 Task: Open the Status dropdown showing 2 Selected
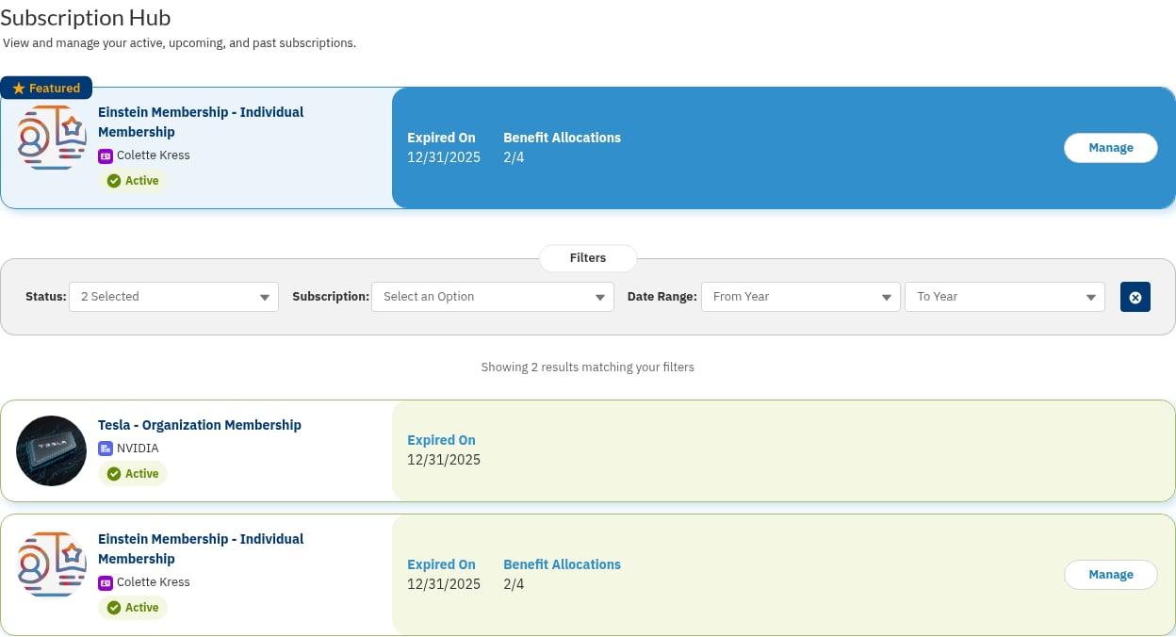(x=174, y=297)
